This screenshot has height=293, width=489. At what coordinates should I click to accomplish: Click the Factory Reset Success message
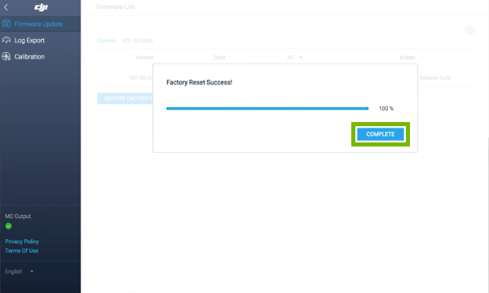(x=199, y=82)
